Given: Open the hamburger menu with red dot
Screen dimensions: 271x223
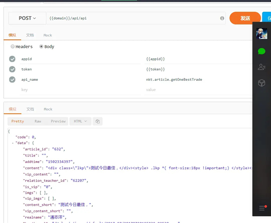Looking at the screenshot, I should pos(263,208).
